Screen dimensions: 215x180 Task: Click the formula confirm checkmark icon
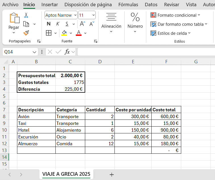[59, 52]
